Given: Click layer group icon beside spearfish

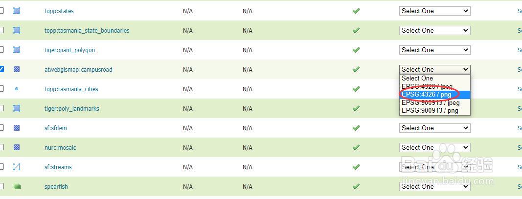Looking at the screenshot, I should tap(17, 186).
